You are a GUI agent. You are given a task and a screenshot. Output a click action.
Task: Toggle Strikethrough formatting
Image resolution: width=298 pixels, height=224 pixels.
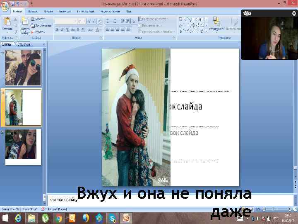[x=72, y=29]
